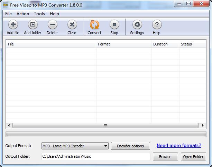Click the Add file toolbar icon

coord(13,25)
